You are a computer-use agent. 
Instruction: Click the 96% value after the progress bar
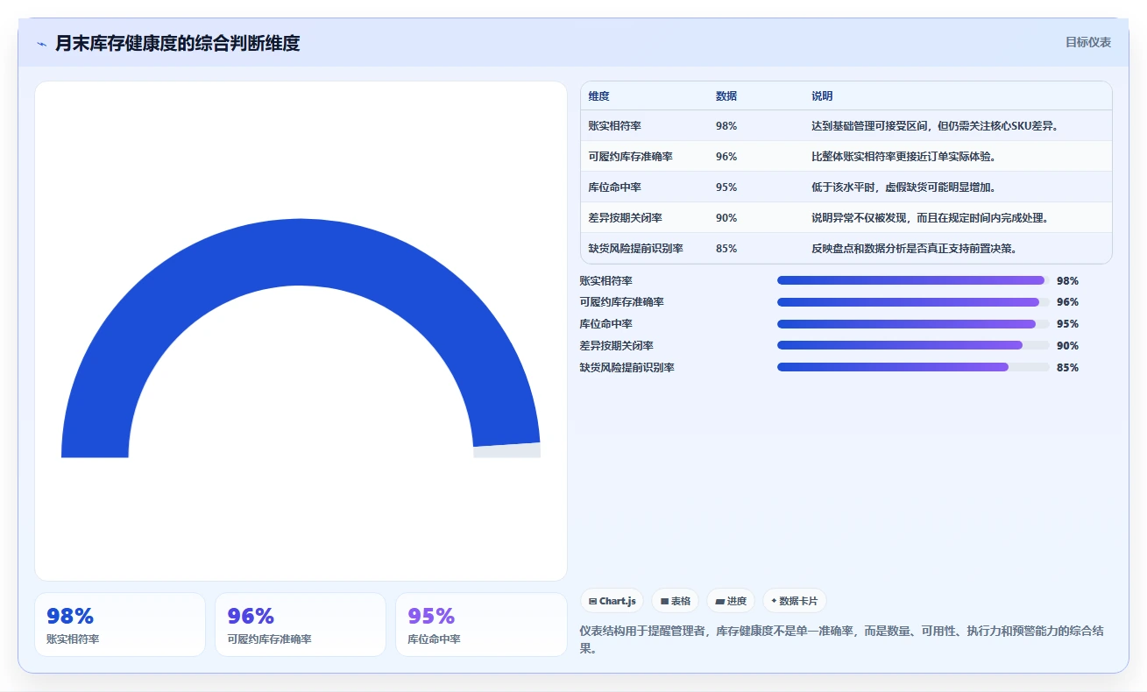(x=1067, y=302)
